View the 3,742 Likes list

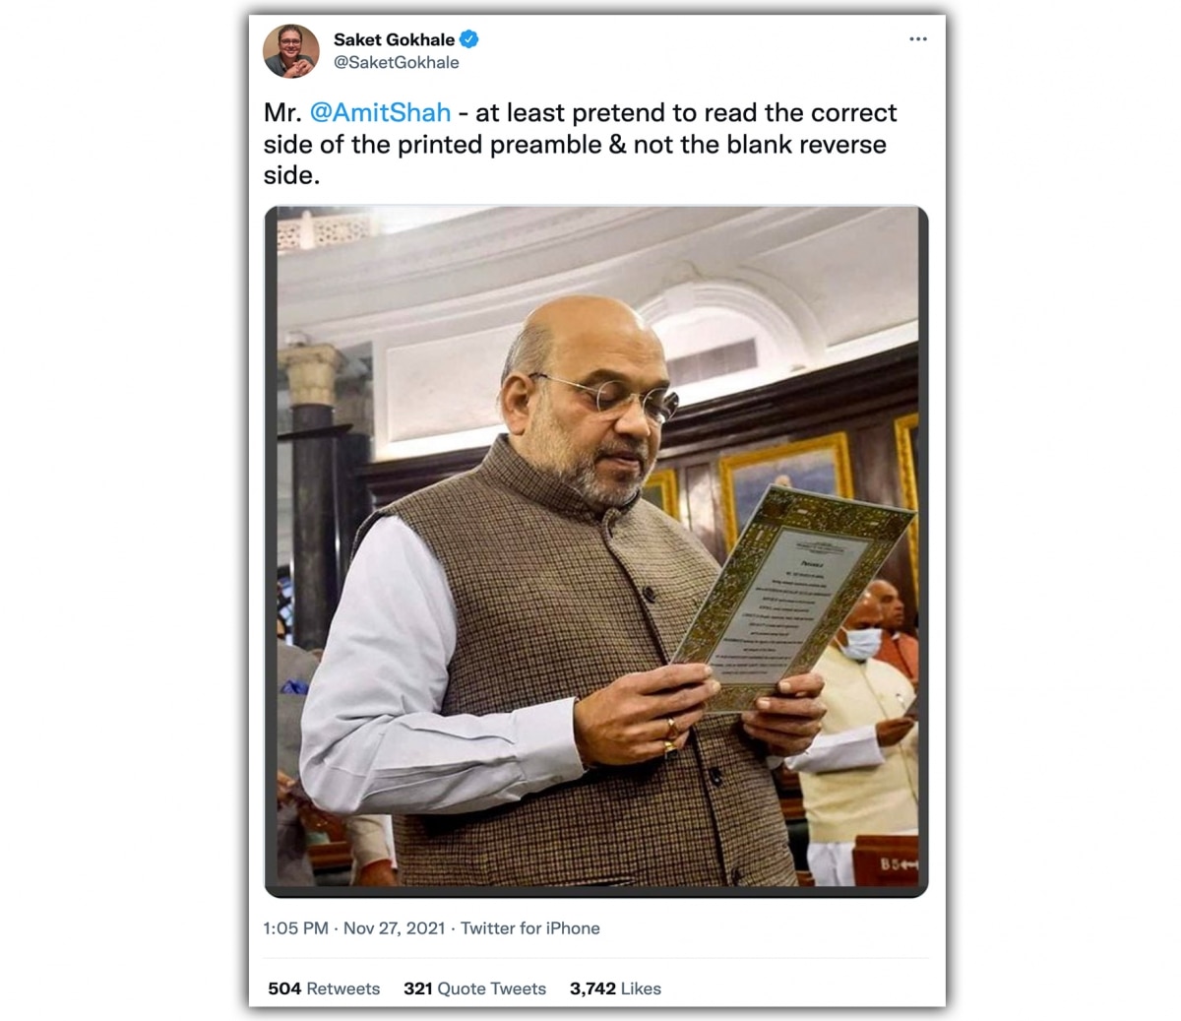[615, 989]
